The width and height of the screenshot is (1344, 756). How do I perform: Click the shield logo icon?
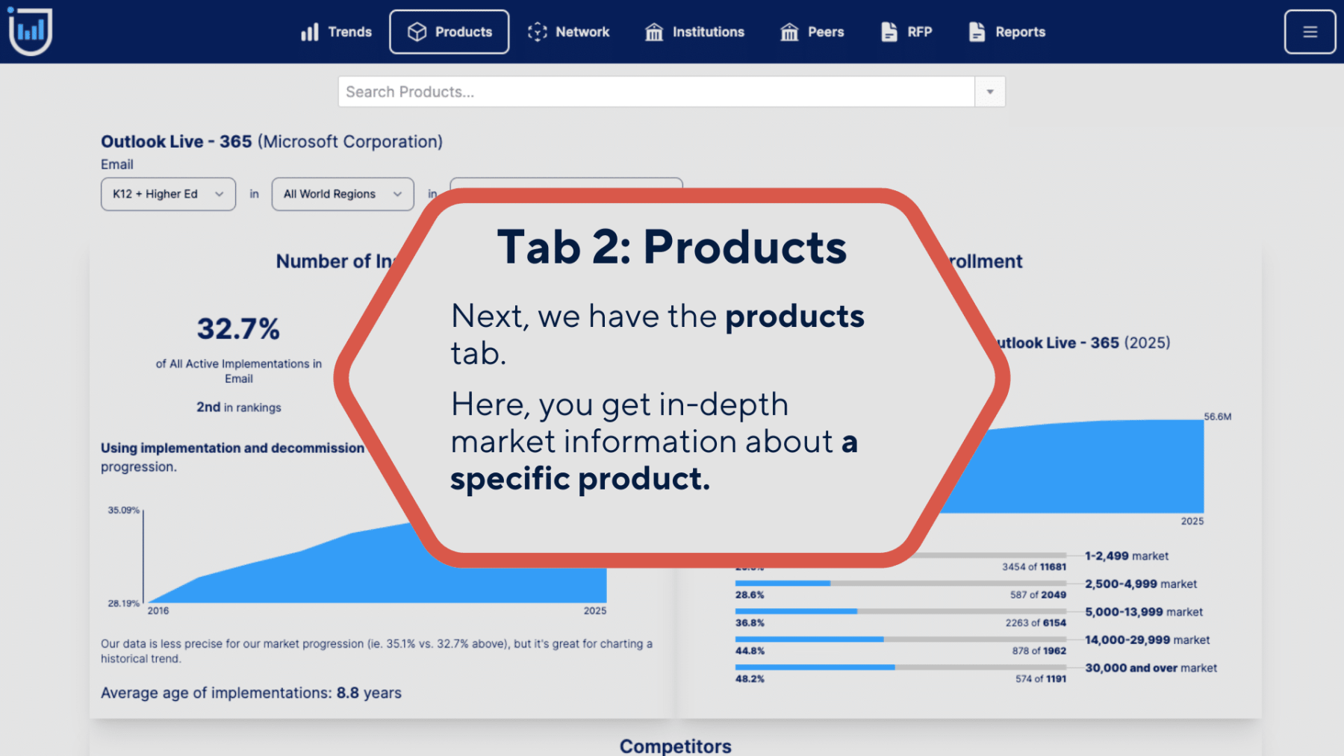(x=30, y=31)
